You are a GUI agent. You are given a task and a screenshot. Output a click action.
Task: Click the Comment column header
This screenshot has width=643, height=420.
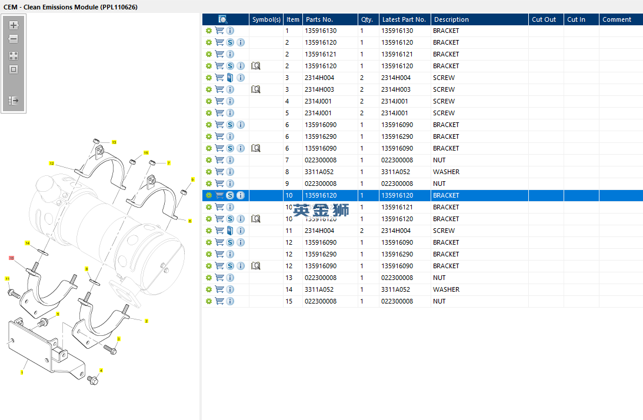621,19
